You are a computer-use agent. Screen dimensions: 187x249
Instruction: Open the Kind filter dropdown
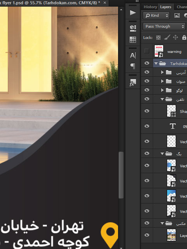(x=156, y=16)
